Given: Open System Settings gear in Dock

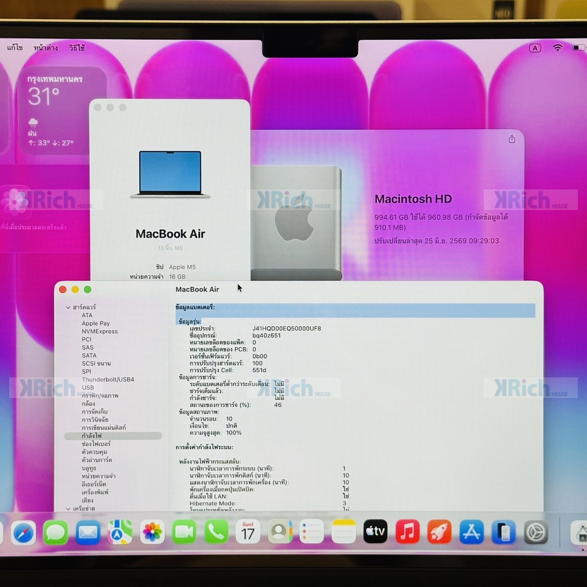Looking at the screenshot, I should [x=536, y=532].
